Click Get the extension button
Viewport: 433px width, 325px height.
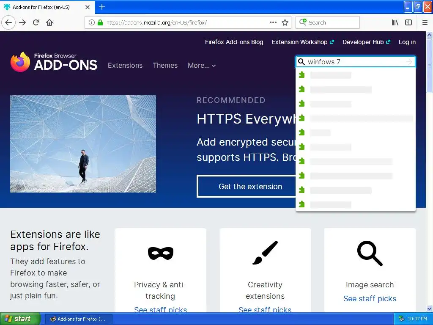pyautogui.click(x=247, y=186)
